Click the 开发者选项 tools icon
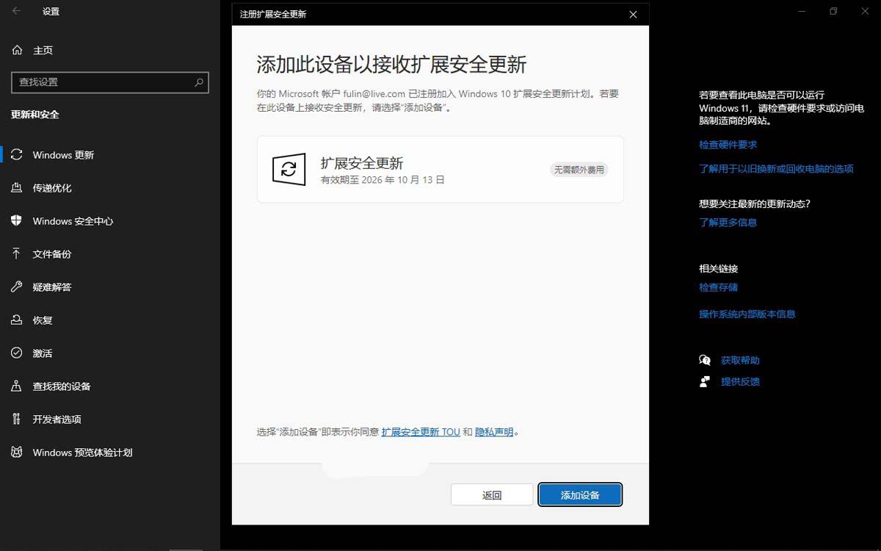 point(17,419)
